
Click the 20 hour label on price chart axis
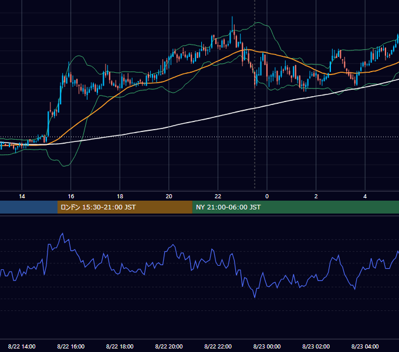click(x=169, y=197)
